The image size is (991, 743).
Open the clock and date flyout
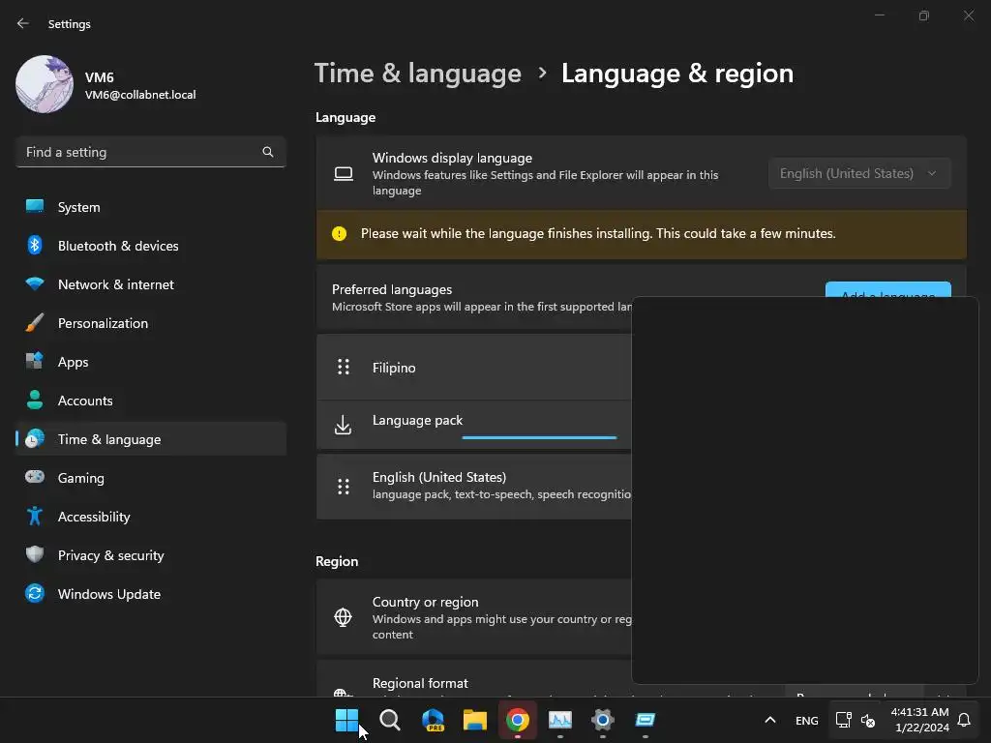919,720
